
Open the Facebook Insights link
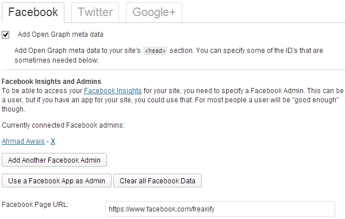113,91
